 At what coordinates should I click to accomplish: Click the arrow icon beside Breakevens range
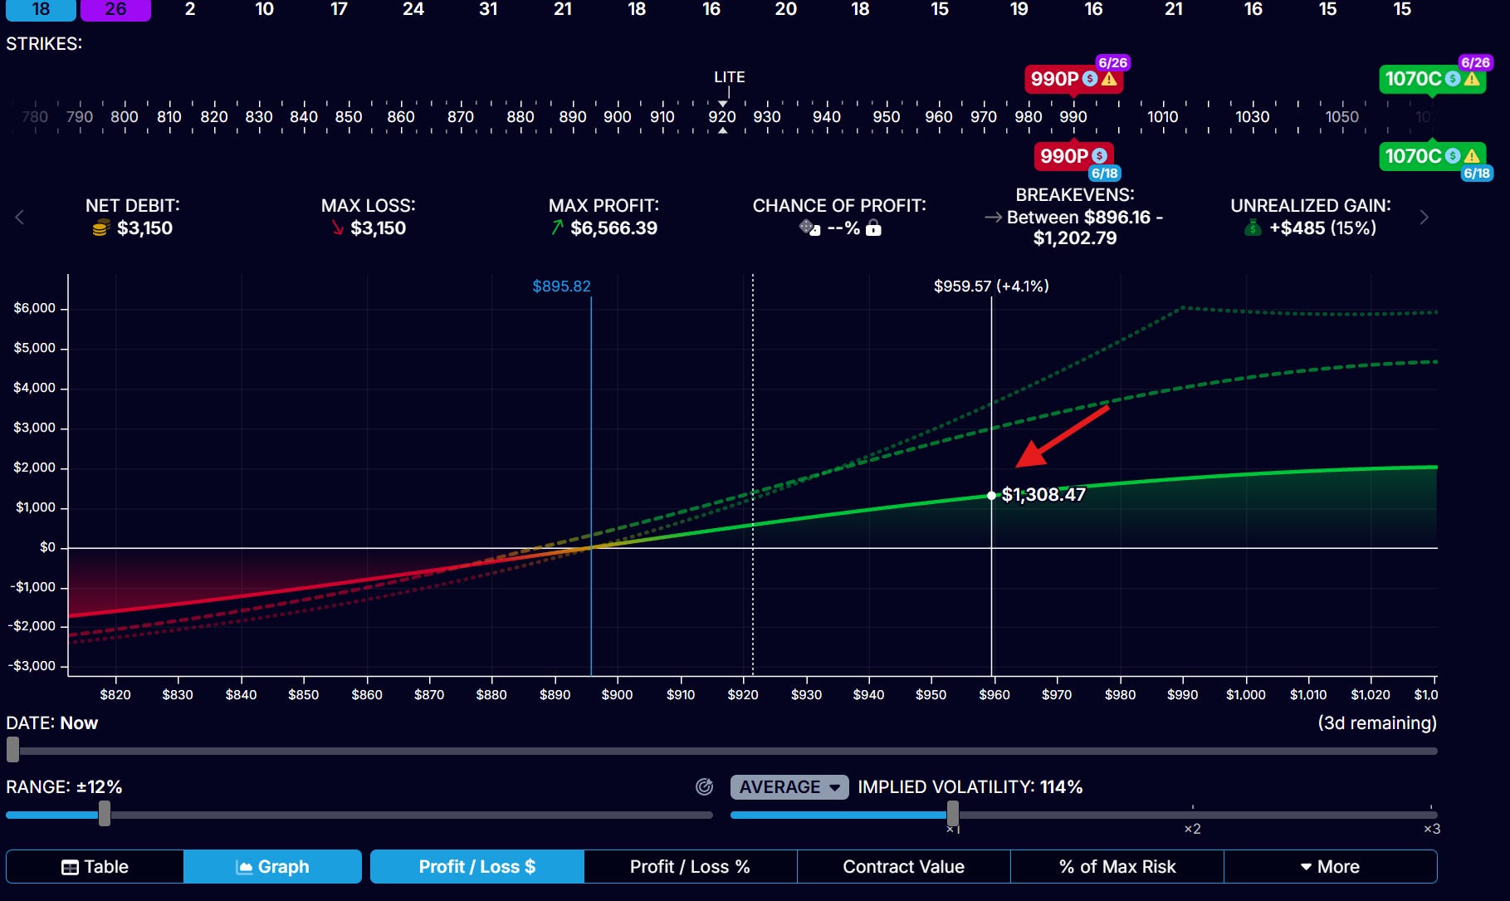(x=993, y=218)
